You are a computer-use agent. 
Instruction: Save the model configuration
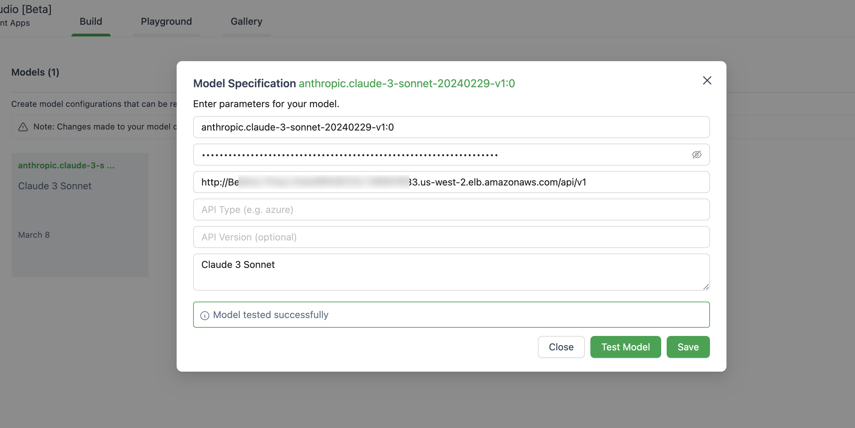click(688, 347)
